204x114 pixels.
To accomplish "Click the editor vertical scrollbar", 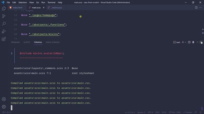I will click(203, 25).
